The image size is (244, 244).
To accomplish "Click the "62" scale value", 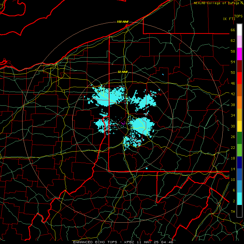I will click(x=233, y=41).
